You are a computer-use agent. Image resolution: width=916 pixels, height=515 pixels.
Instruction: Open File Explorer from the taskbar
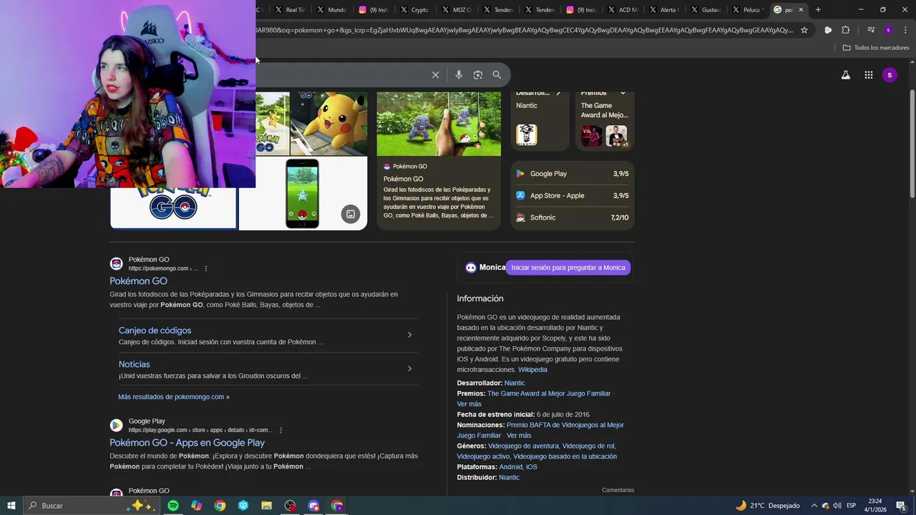click(266, 506)
